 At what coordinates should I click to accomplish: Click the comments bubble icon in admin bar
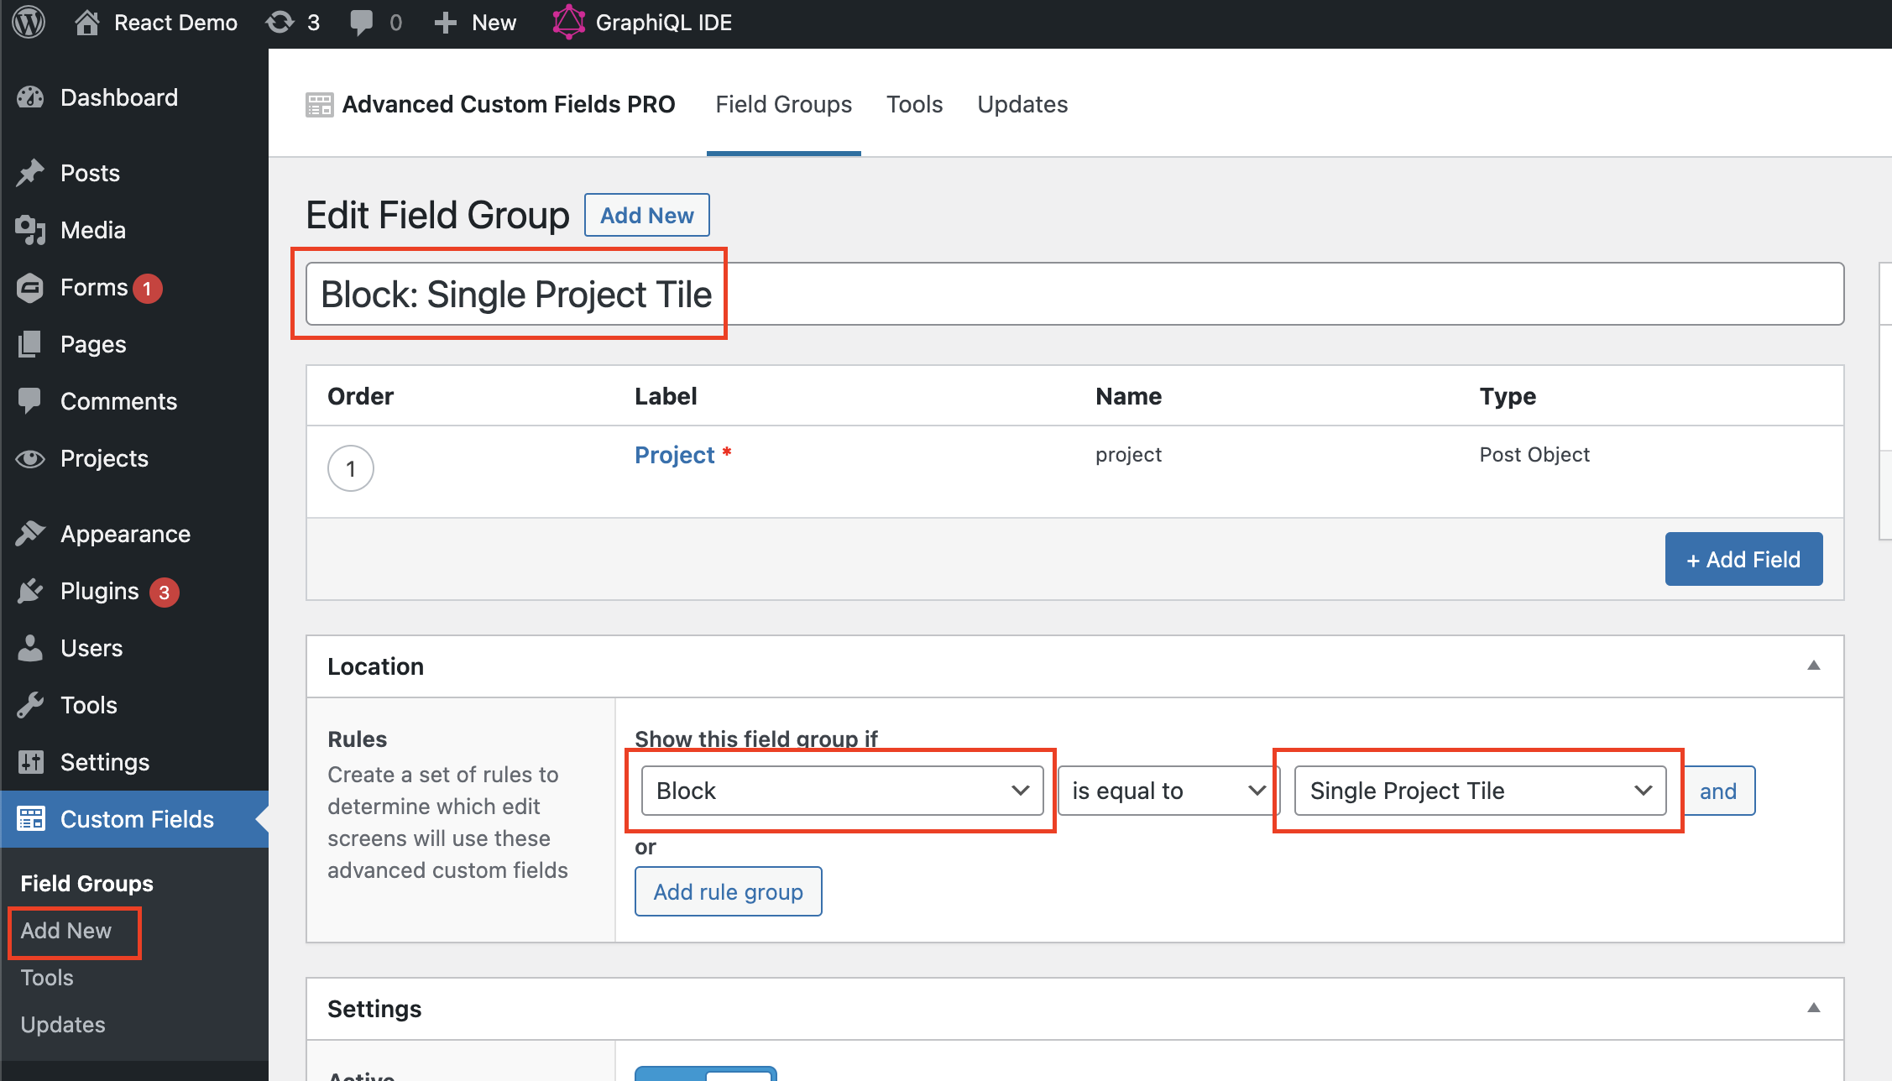pos(363,22)
